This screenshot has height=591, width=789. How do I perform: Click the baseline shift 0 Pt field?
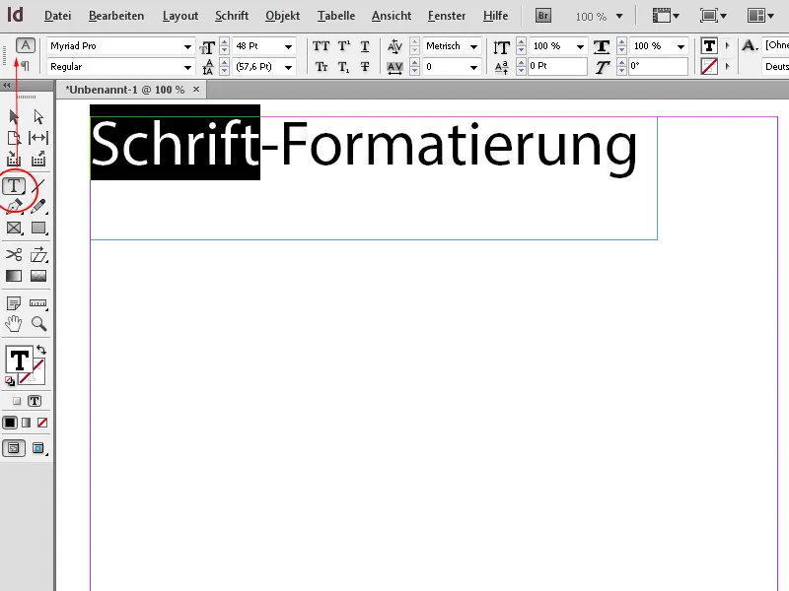(557, 66)
